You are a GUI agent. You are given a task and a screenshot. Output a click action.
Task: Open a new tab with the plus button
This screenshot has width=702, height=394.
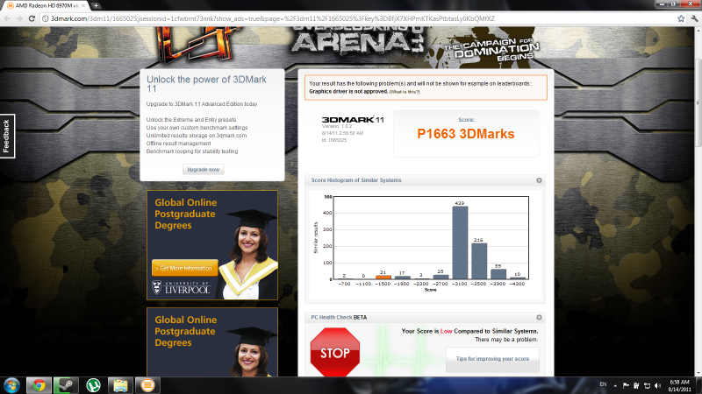pyautogui.click(x=96, y=6)
